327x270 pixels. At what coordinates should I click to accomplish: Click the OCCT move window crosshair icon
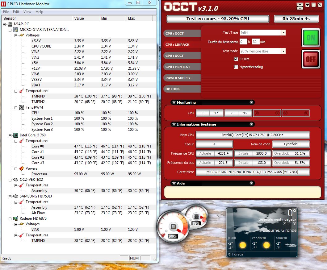pyautogui.click(x=300, y=6)
